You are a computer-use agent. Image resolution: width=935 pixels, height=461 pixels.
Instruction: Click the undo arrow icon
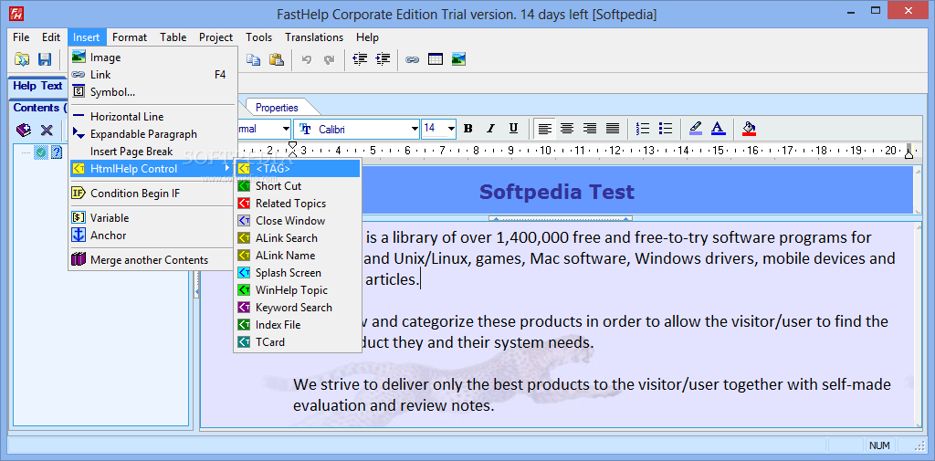click(x=307, y=59)
